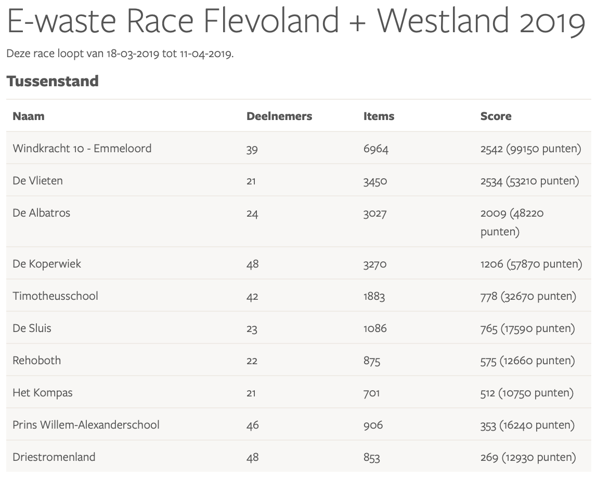This screenshot has width=597, height=478.
Task: Click the E-waste Race Flevoland + Westland title
Action: (x=296, y=22)
